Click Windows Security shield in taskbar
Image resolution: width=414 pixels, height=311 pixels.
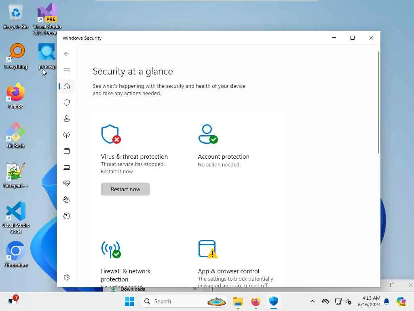274,301
